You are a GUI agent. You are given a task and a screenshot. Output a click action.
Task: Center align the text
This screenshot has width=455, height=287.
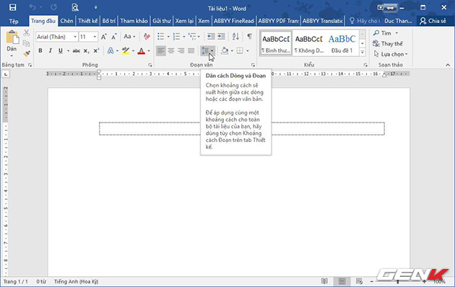(171, 51)
